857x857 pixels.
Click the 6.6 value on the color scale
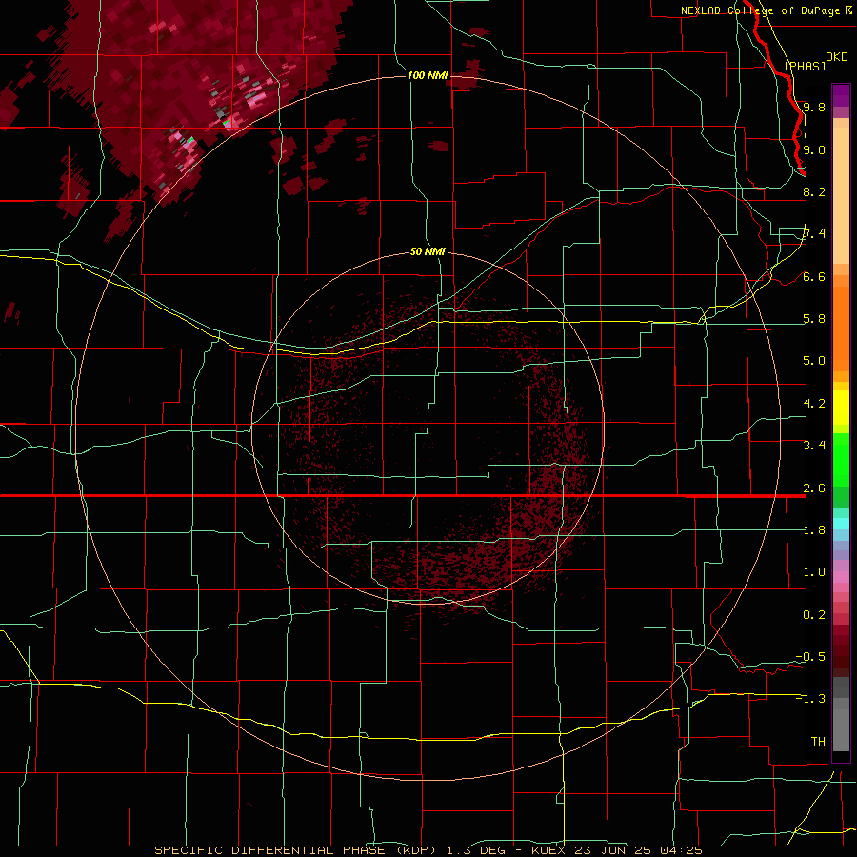point(814,276)
